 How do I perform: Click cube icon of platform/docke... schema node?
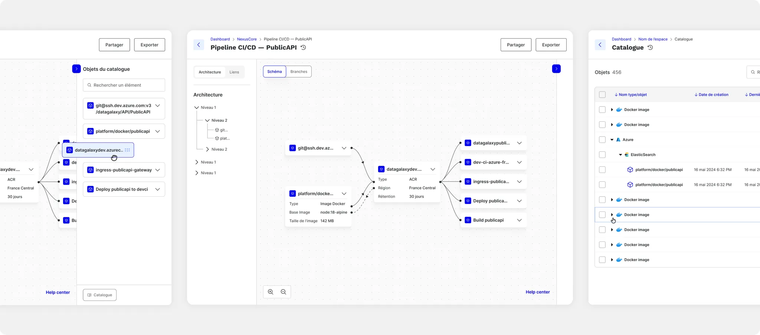pyautogui.click(x=292, y=194)
